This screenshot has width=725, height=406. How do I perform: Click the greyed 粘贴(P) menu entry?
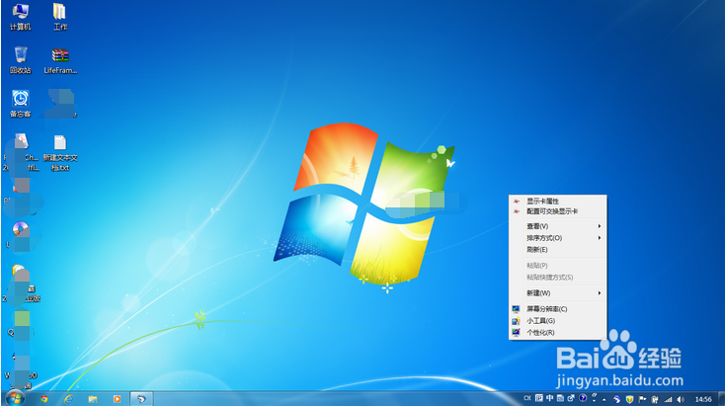[x=558, y=266]
